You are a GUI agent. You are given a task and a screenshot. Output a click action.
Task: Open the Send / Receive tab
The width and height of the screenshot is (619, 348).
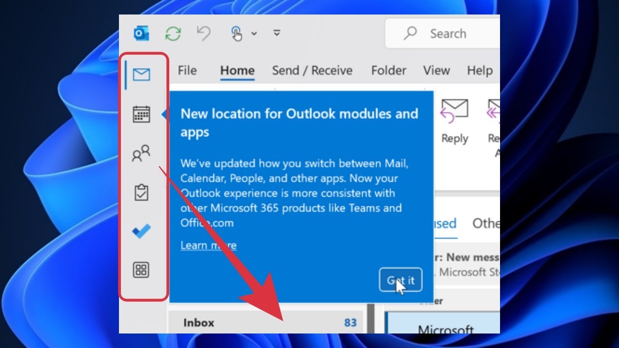point(312,71)
